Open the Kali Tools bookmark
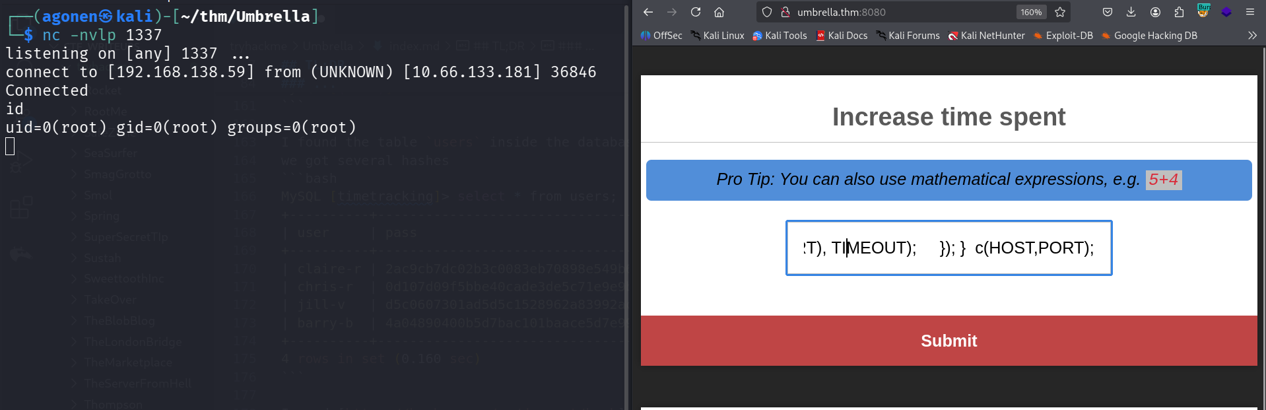 pos(780,36)
